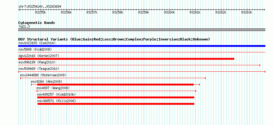
Task: Click the ruler's left arrowhead
Action: tap(19, 9)
